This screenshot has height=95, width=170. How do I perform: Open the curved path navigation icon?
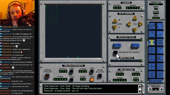click(x=160, y=50)
